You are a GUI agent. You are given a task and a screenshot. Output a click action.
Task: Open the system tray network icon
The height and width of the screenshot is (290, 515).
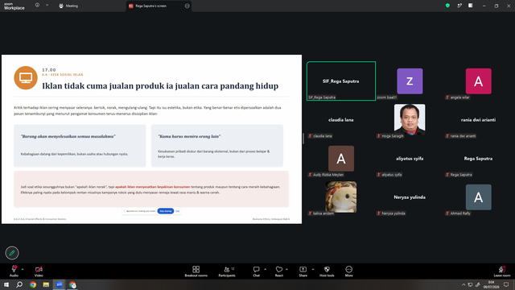(x=470, y=284)
